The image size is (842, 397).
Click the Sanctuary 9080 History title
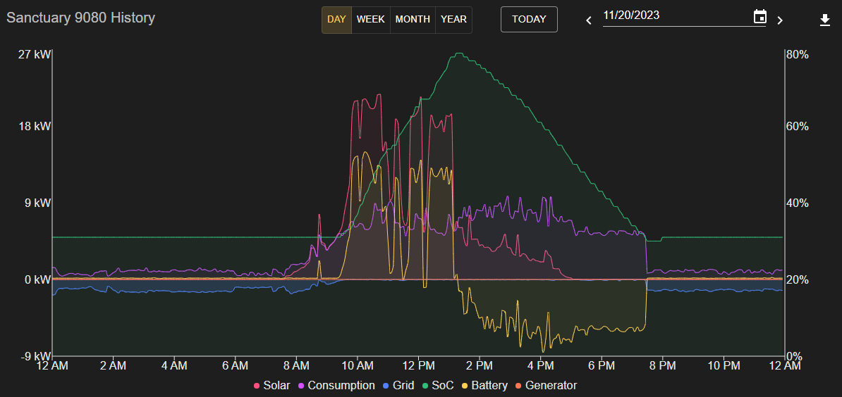80,18
